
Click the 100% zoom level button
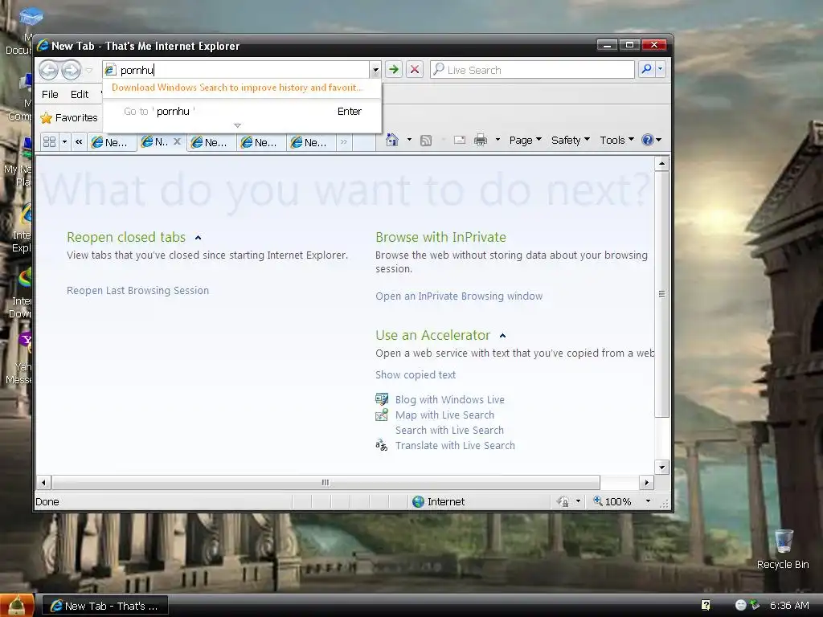(612, 501)
